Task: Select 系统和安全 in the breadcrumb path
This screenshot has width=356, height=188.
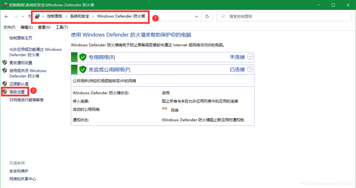Action: [x=80, y=16]
